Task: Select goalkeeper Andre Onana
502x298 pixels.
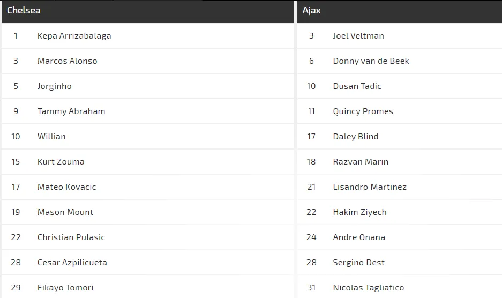Action: [x=358, y=237]
